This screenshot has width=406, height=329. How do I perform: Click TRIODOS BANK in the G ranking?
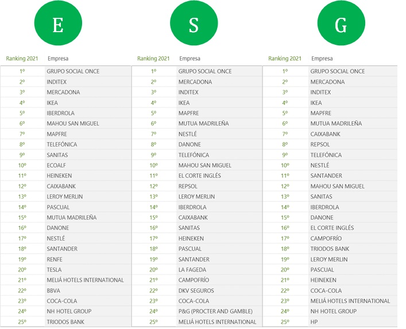(x=330, y=249)
